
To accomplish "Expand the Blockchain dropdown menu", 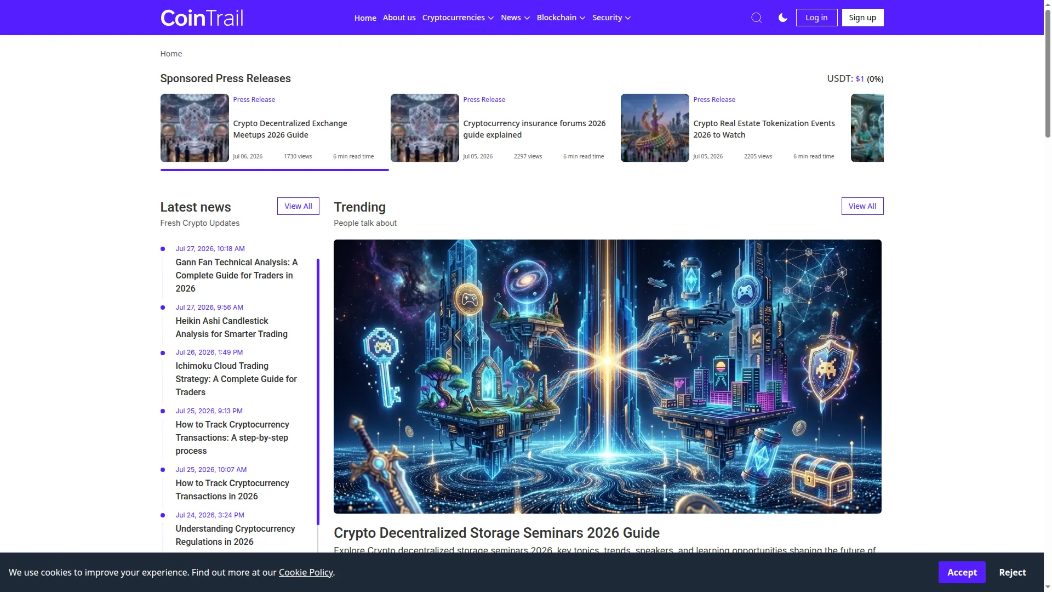I will coord(561,18).
